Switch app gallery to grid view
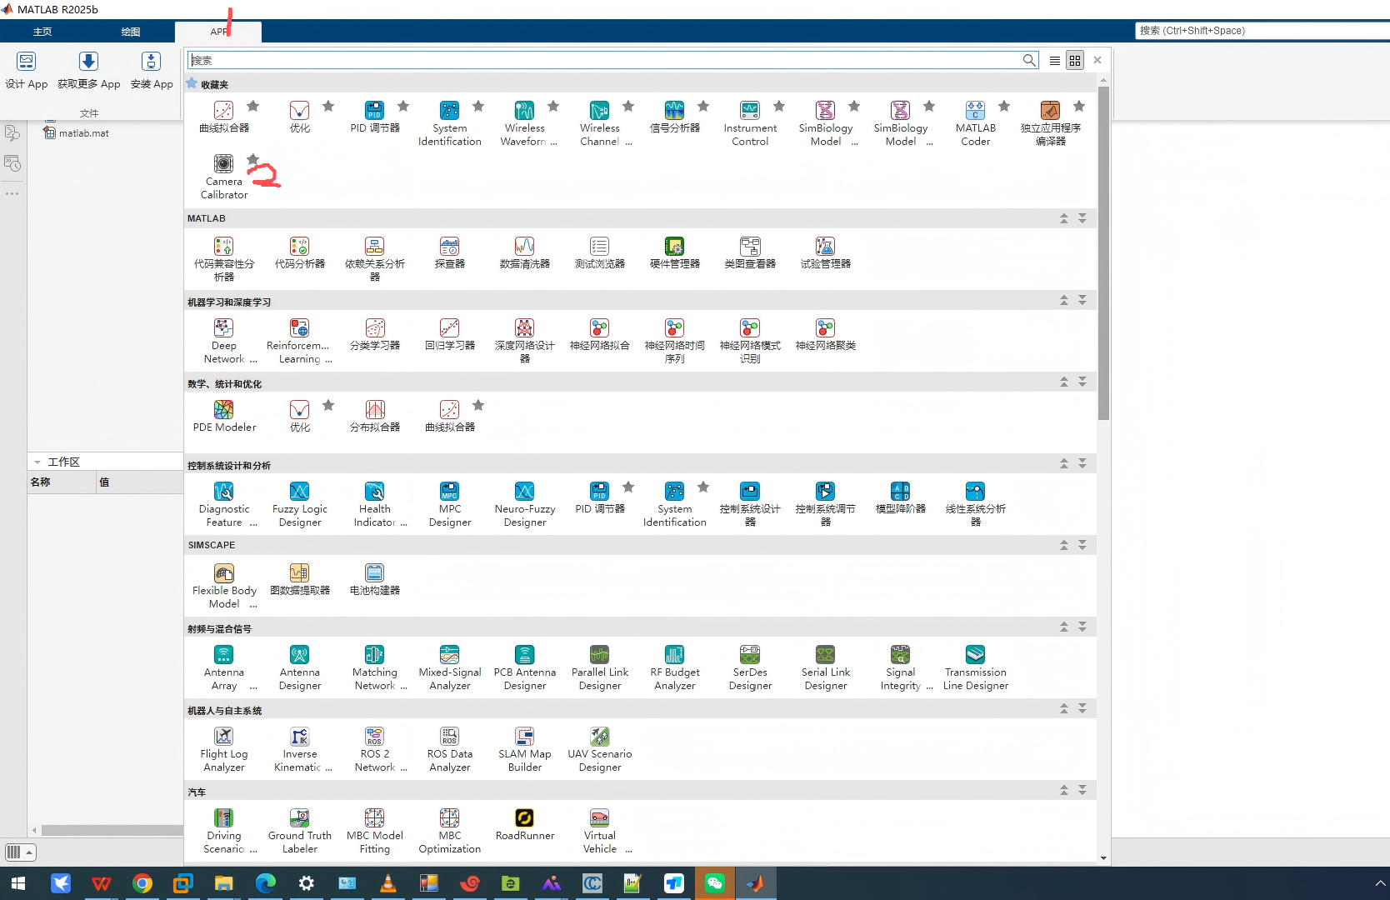Screen dimensions: 1390x900 pyautogui.click(x=1075, y=60)
